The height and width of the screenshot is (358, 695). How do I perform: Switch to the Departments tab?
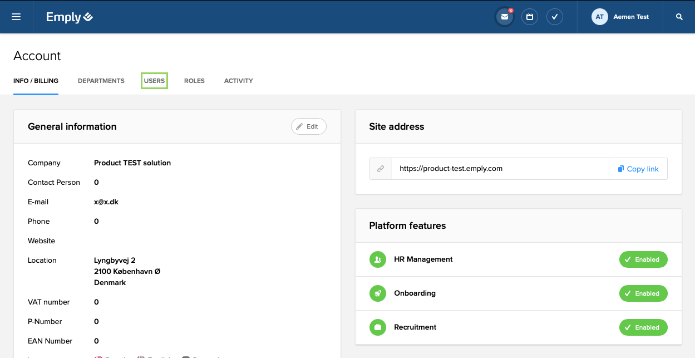click(x=101, y=81)
